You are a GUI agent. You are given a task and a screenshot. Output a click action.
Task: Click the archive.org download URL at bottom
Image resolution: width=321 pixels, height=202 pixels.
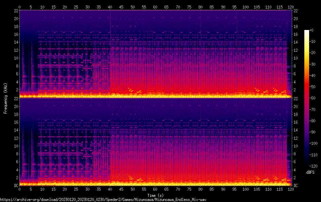click(103, 200)
